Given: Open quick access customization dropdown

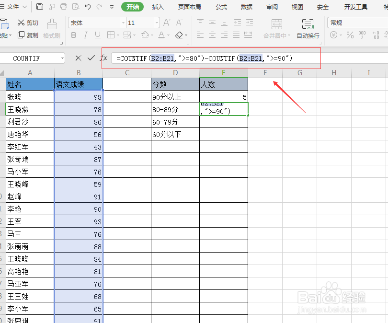Looking at the screenshot, I should point(112,7).
